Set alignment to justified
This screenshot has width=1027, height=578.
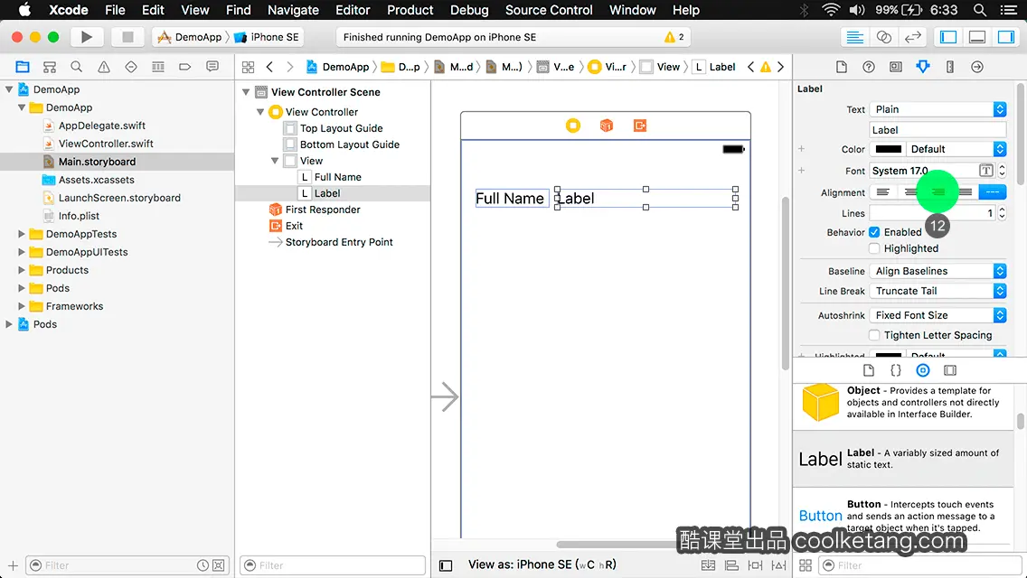tap(965, 192)
